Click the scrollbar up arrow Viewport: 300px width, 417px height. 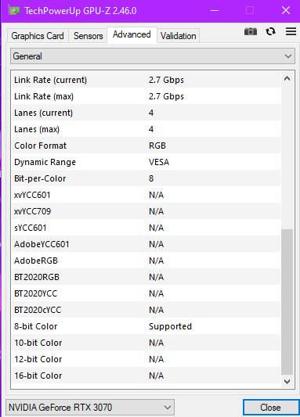[287, 79]
